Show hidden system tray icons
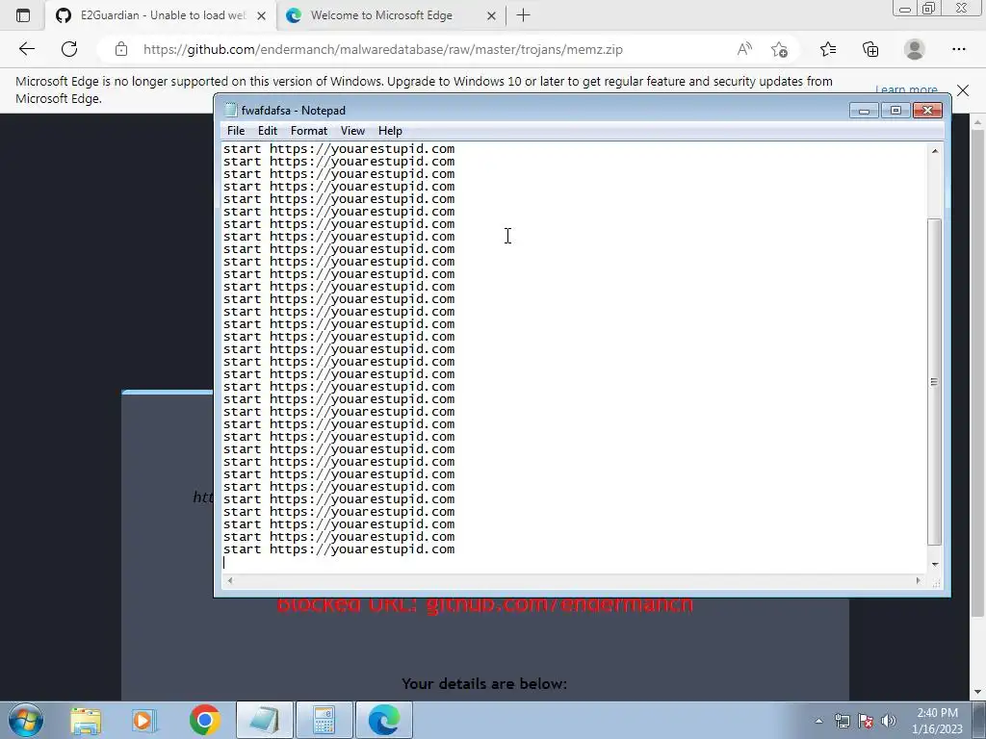 click(x=818, y=721)
